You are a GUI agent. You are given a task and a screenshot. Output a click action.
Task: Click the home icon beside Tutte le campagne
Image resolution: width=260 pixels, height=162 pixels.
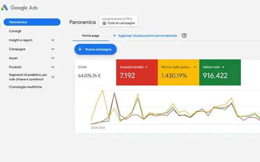coord(104,23)
